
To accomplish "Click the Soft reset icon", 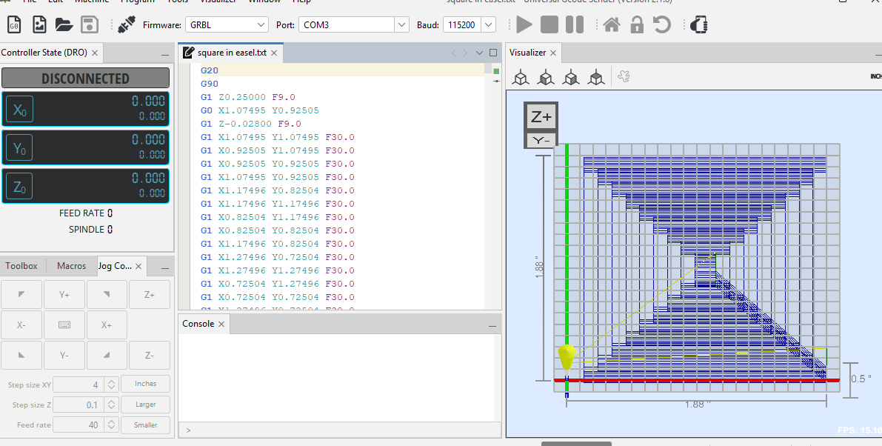I will 661,24.
